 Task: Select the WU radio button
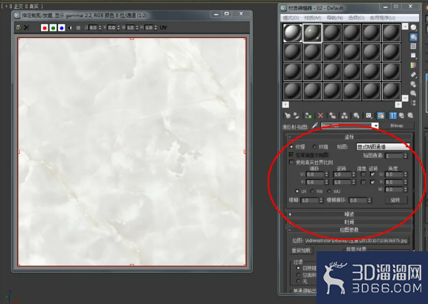329,191
